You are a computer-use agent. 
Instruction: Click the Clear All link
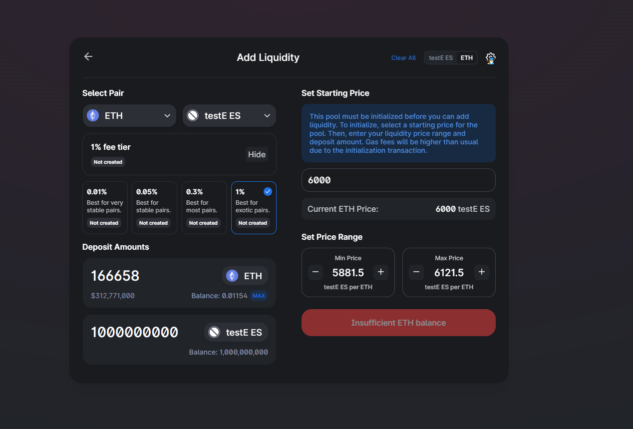[403, 57]
